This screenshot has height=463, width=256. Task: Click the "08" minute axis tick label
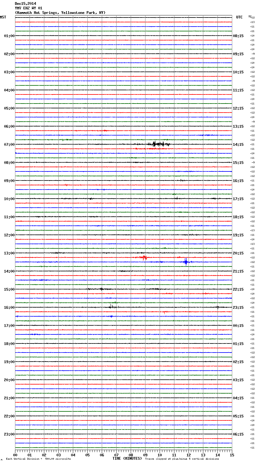point(131,455)
